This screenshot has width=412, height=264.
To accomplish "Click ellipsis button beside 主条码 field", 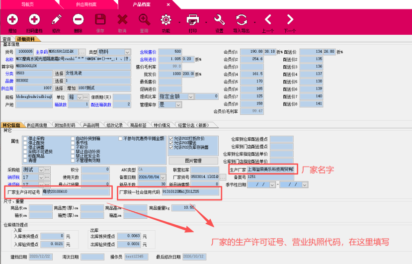I will point(82,52).
